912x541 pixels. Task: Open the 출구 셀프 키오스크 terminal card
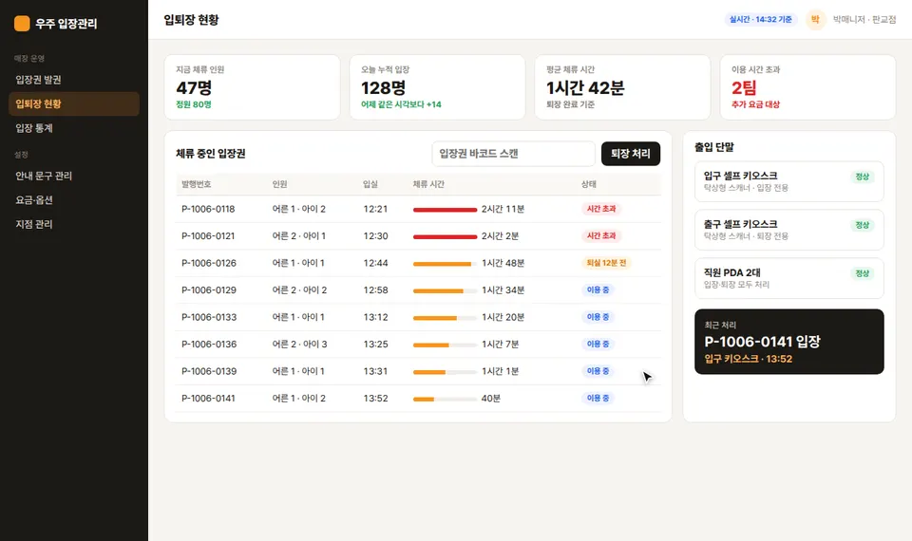(x=789, y=230)
